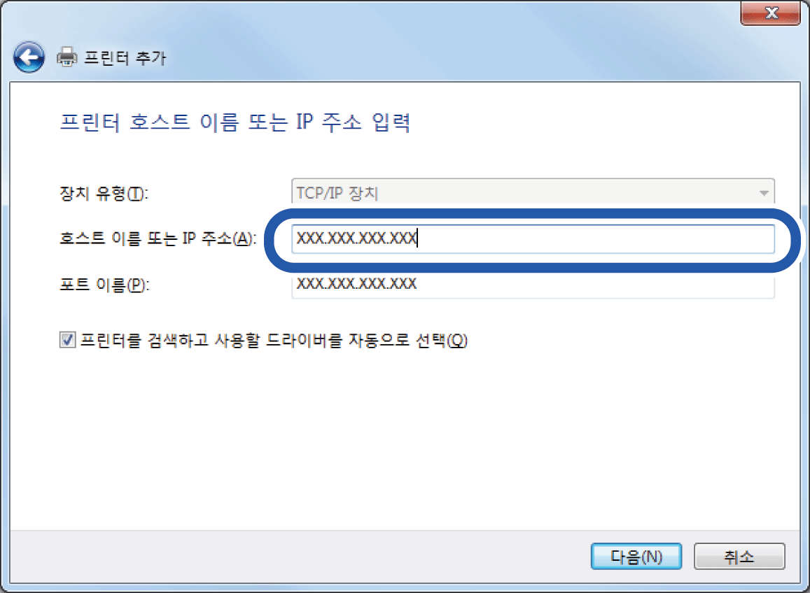This screenshot has width=810, height=593.
Task: Click the XXX.XXX.XXX.XXX text in port name
Action: click(356, 283)
